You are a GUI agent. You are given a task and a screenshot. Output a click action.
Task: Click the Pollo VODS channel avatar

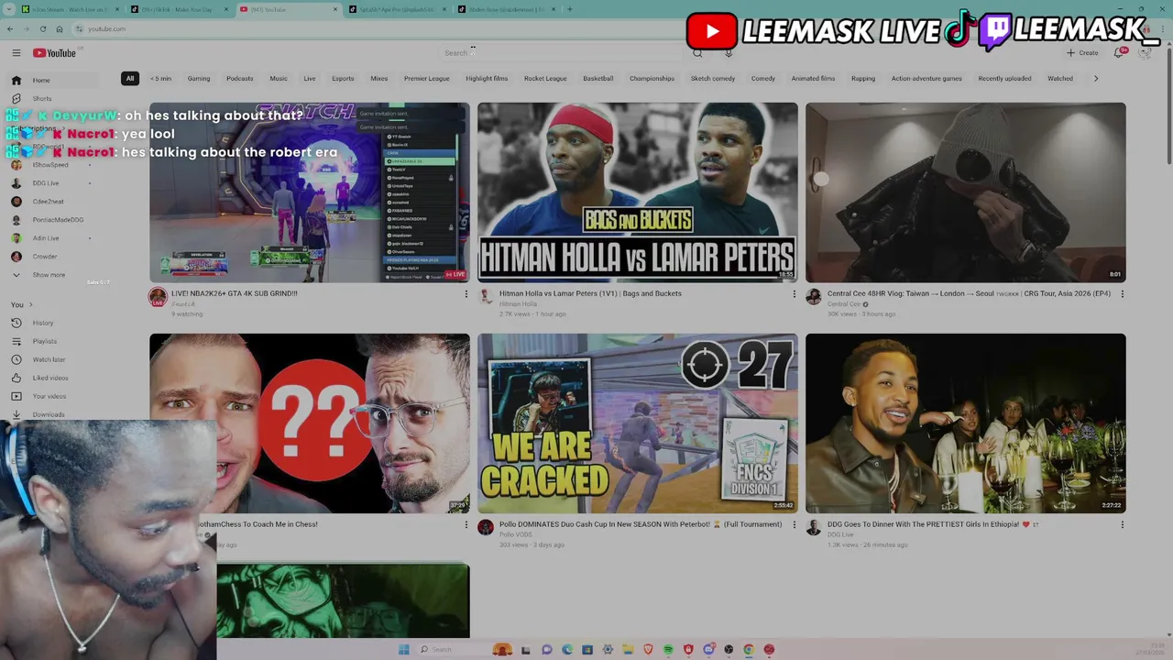point(486,527)
